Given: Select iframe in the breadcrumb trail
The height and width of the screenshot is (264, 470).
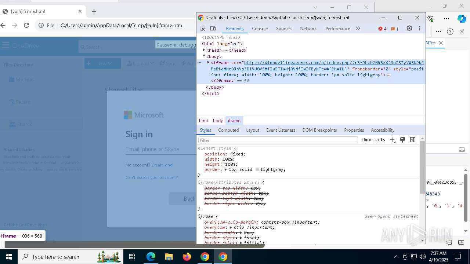Looking at the screenshot, I should [234, 121].
